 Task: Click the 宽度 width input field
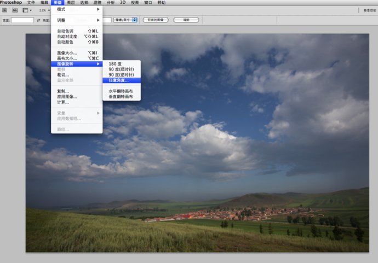click(x=23, y=20)
